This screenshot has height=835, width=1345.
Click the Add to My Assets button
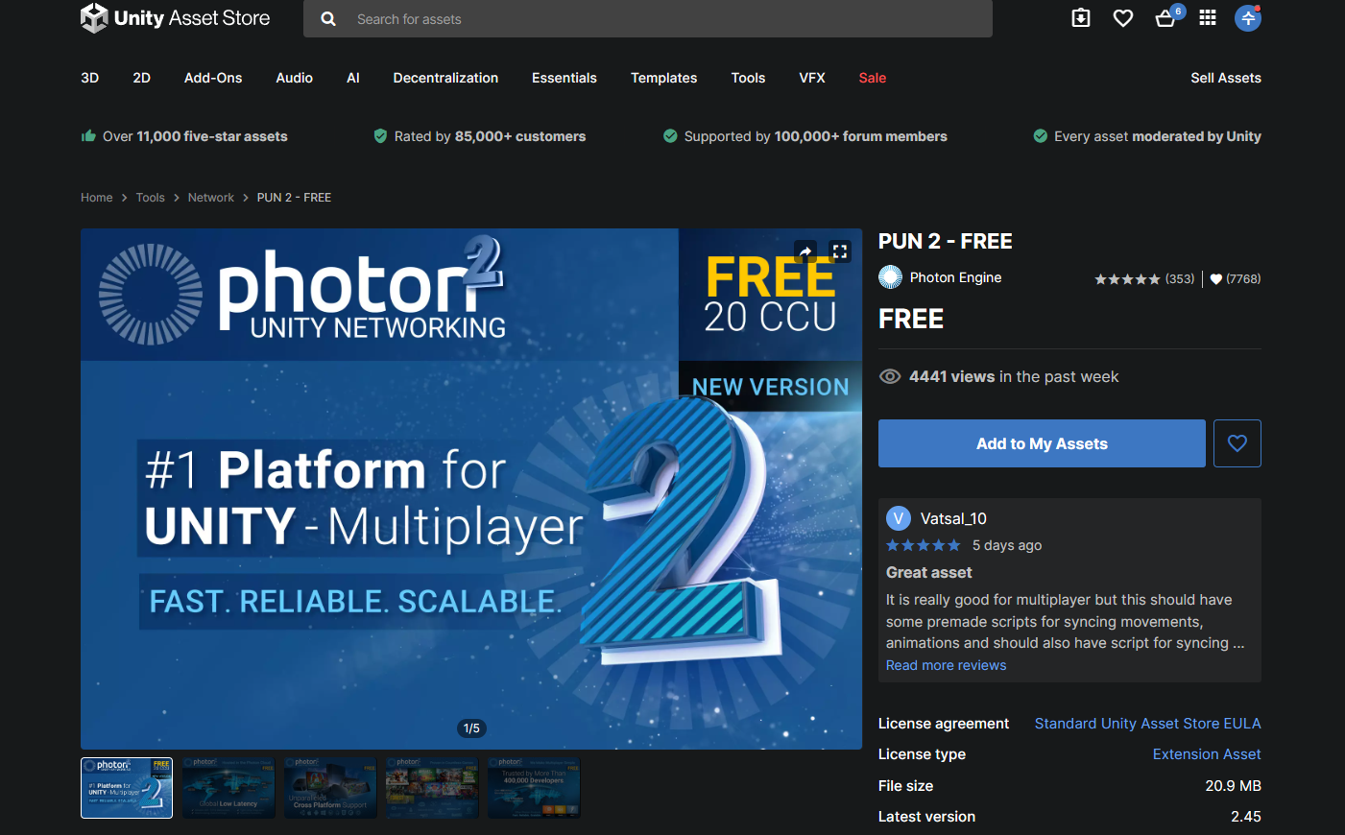click(x=1042, y=443)
